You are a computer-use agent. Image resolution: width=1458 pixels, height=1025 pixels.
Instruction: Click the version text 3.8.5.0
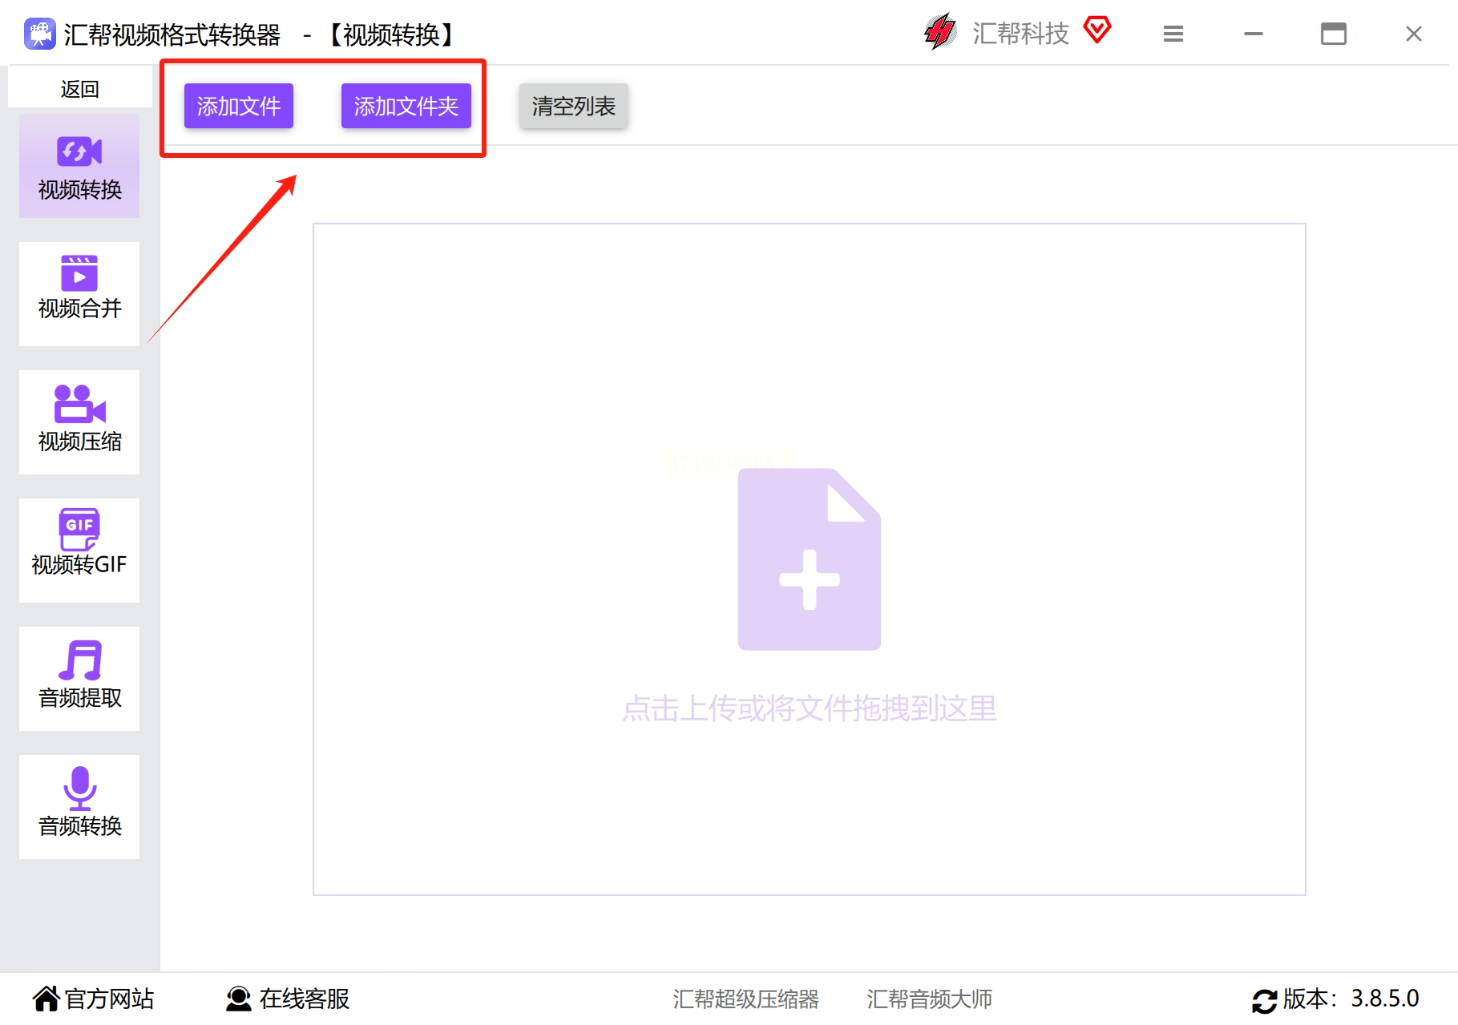point(1385,999)
